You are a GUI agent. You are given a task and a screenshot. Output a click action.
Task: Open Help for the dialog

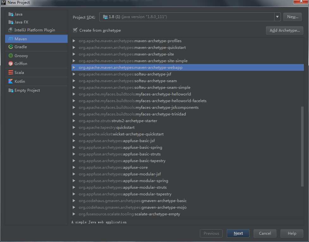click(x=292, y=233)
